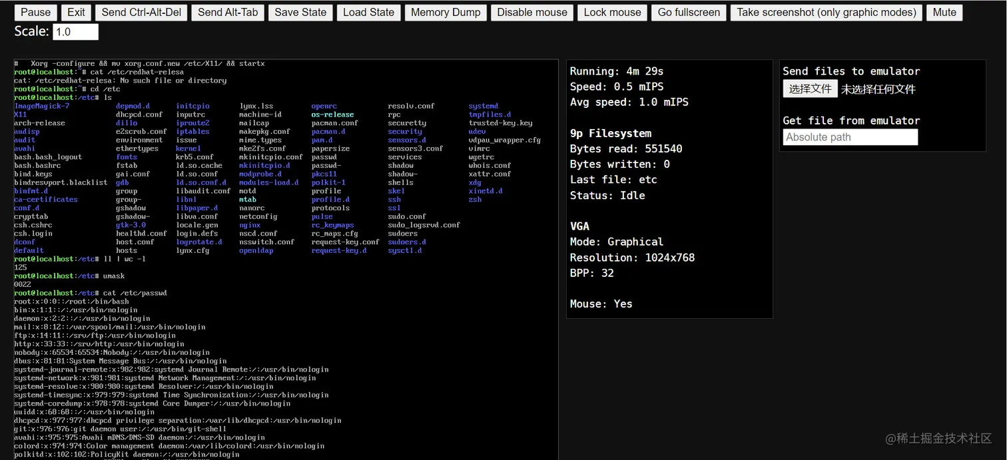Trigger a Memory Dump
This screenshot has height=460, width=1007.
pos(446,12)
